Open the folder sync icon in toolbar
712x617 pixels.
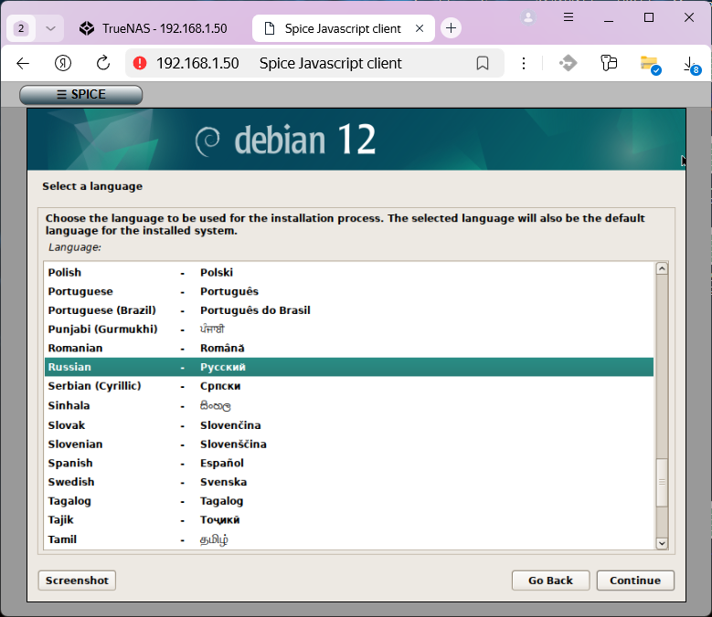coord(650,64)
